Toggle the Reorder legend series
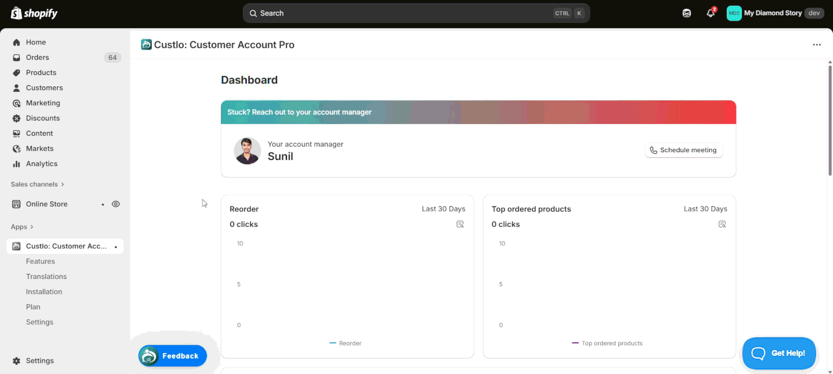Image resolution: width=833 pixels, height=374 pixels. (x=345, y=343)
